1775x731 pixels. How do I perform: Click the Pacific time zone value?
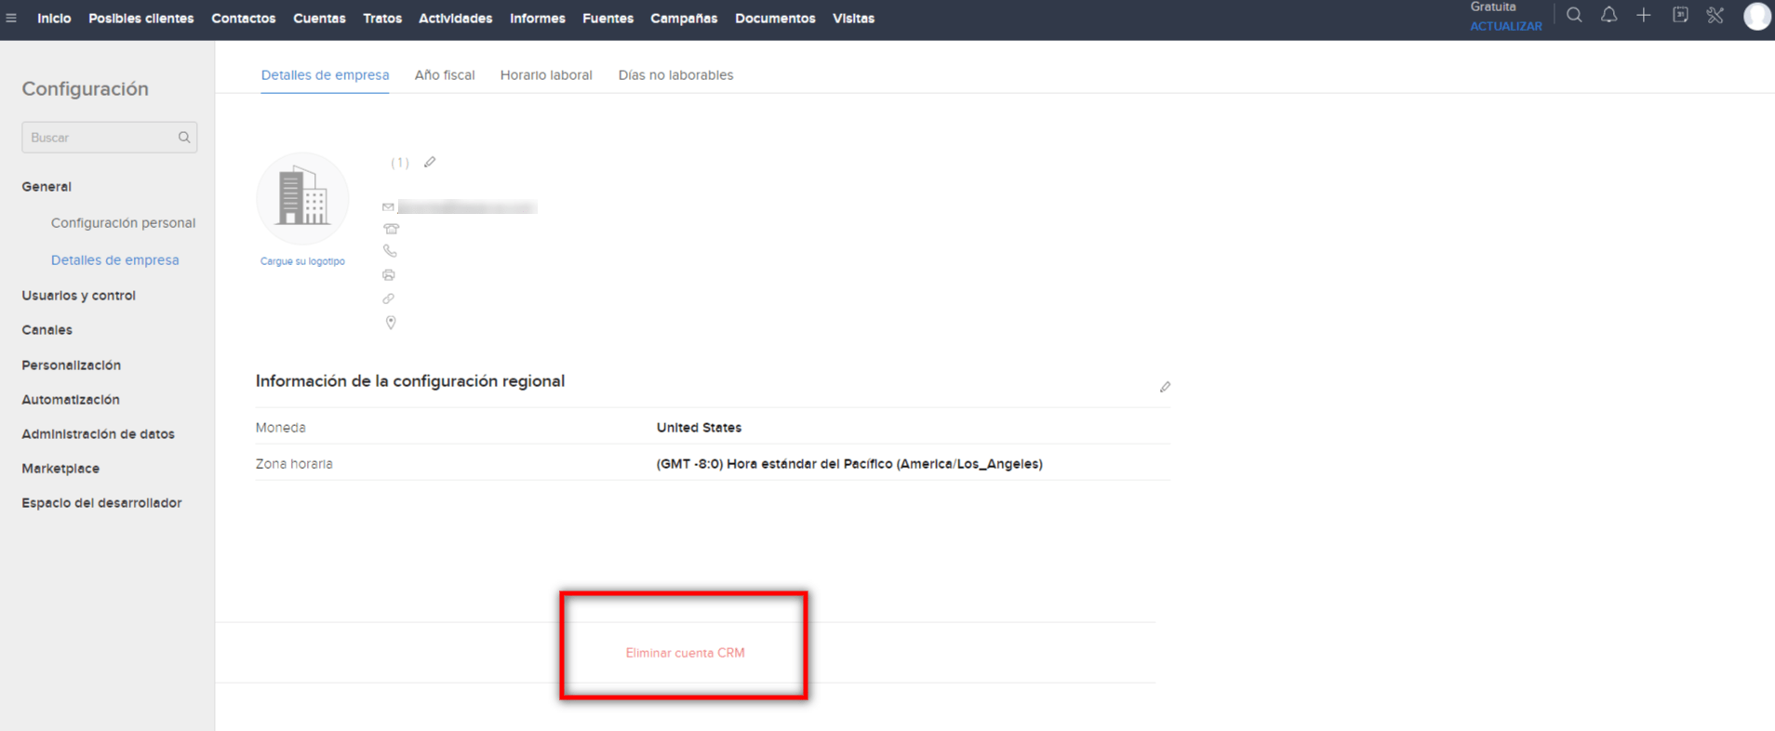[x=849, y=464]
